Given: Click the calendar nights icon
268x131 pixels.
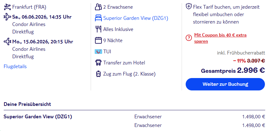Looking at the screenshot, I should [x=98, y=40].
